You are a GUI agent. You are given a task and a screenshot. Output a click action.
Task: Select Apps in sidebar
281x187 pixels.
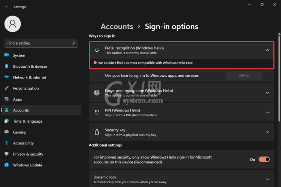(41, 99)
